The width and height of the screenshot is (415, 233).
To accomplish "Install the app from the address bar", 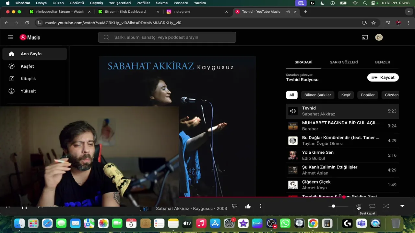I will [364, 23].
